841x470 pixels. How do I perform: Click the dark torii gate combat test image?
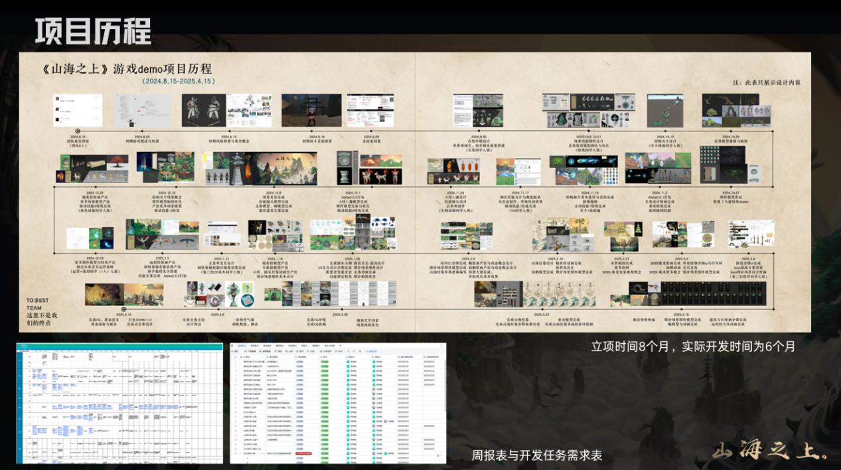pos(310,110)
